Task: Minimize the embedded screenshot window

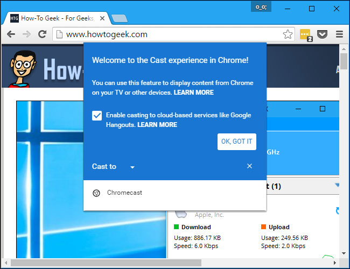Action: 298,109
